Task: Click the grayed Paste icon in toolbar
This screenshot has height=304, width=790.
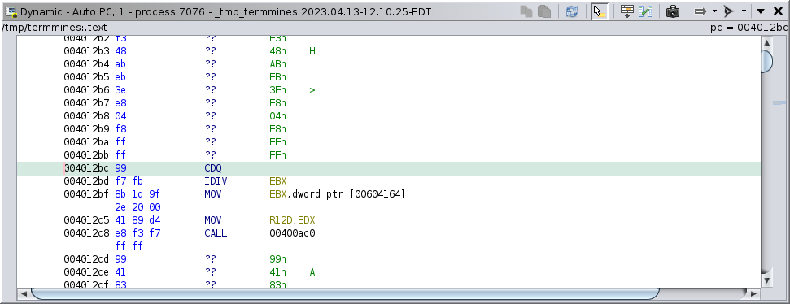Action: (x=544, y=11)
